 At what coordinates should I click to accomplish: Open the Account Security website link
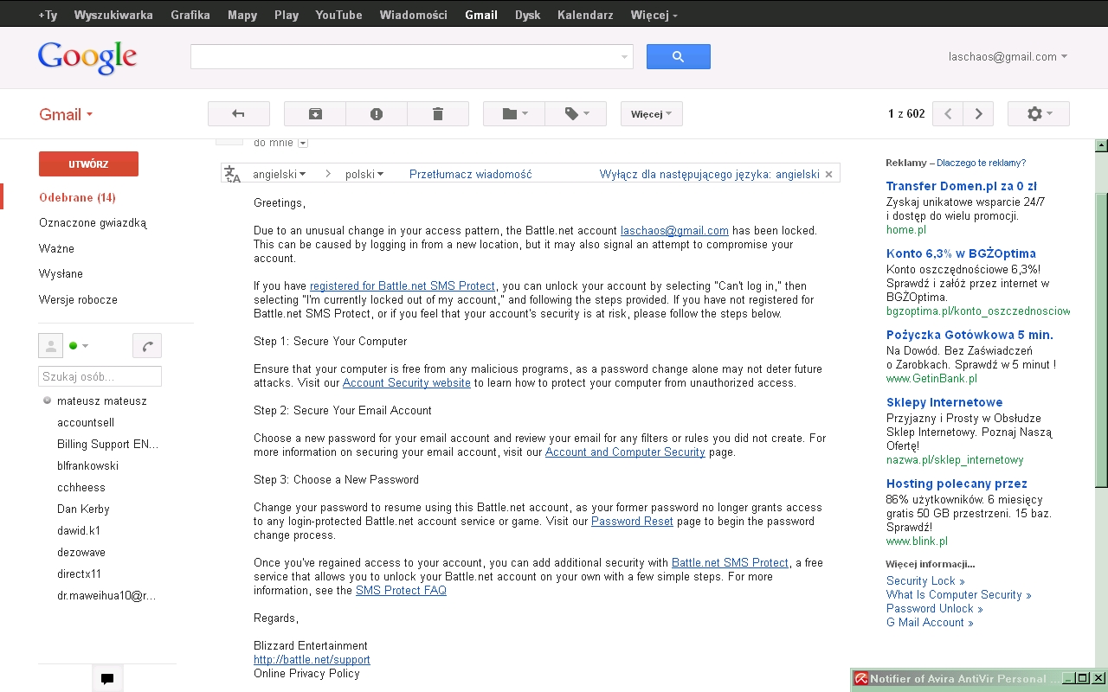407,383
